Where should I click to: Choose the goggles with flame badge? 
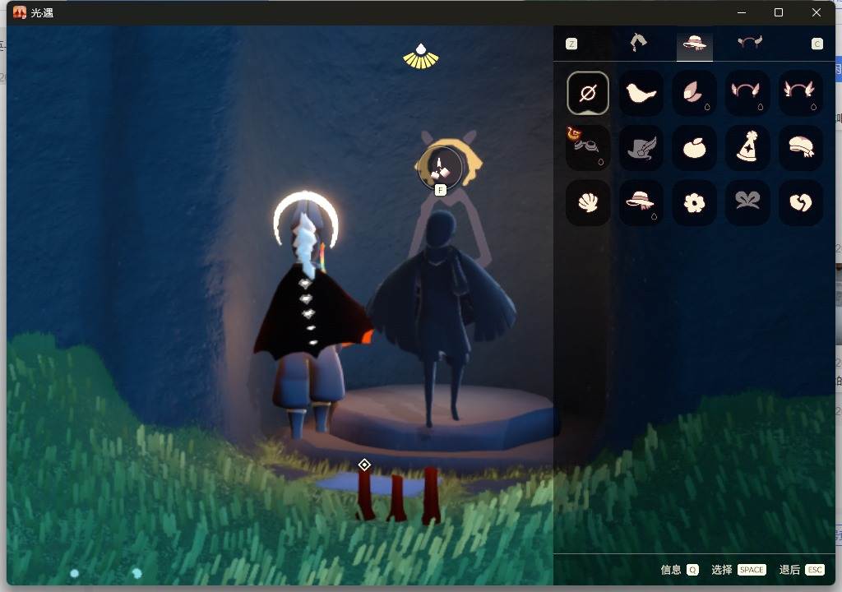coord(587,148)
